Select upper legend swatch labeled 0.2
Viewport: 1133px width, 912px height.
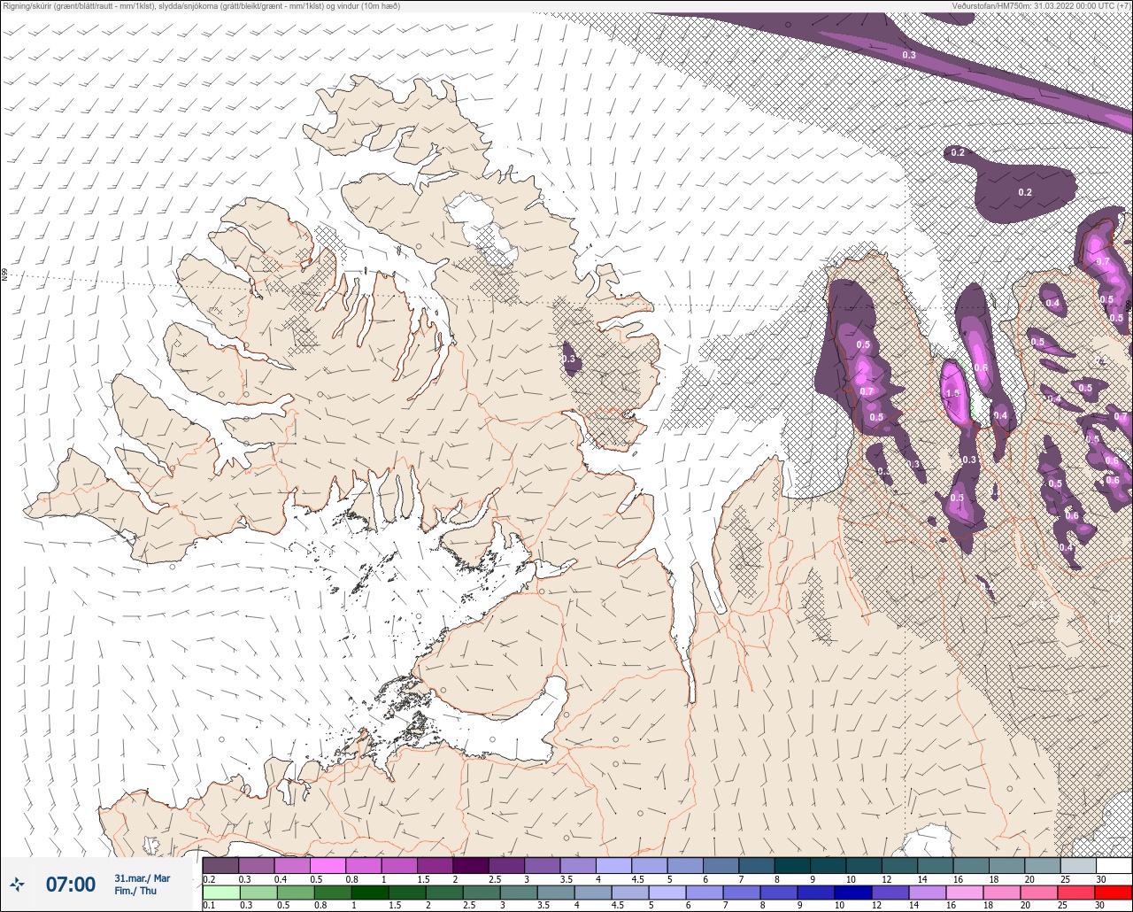coord(220,865)
